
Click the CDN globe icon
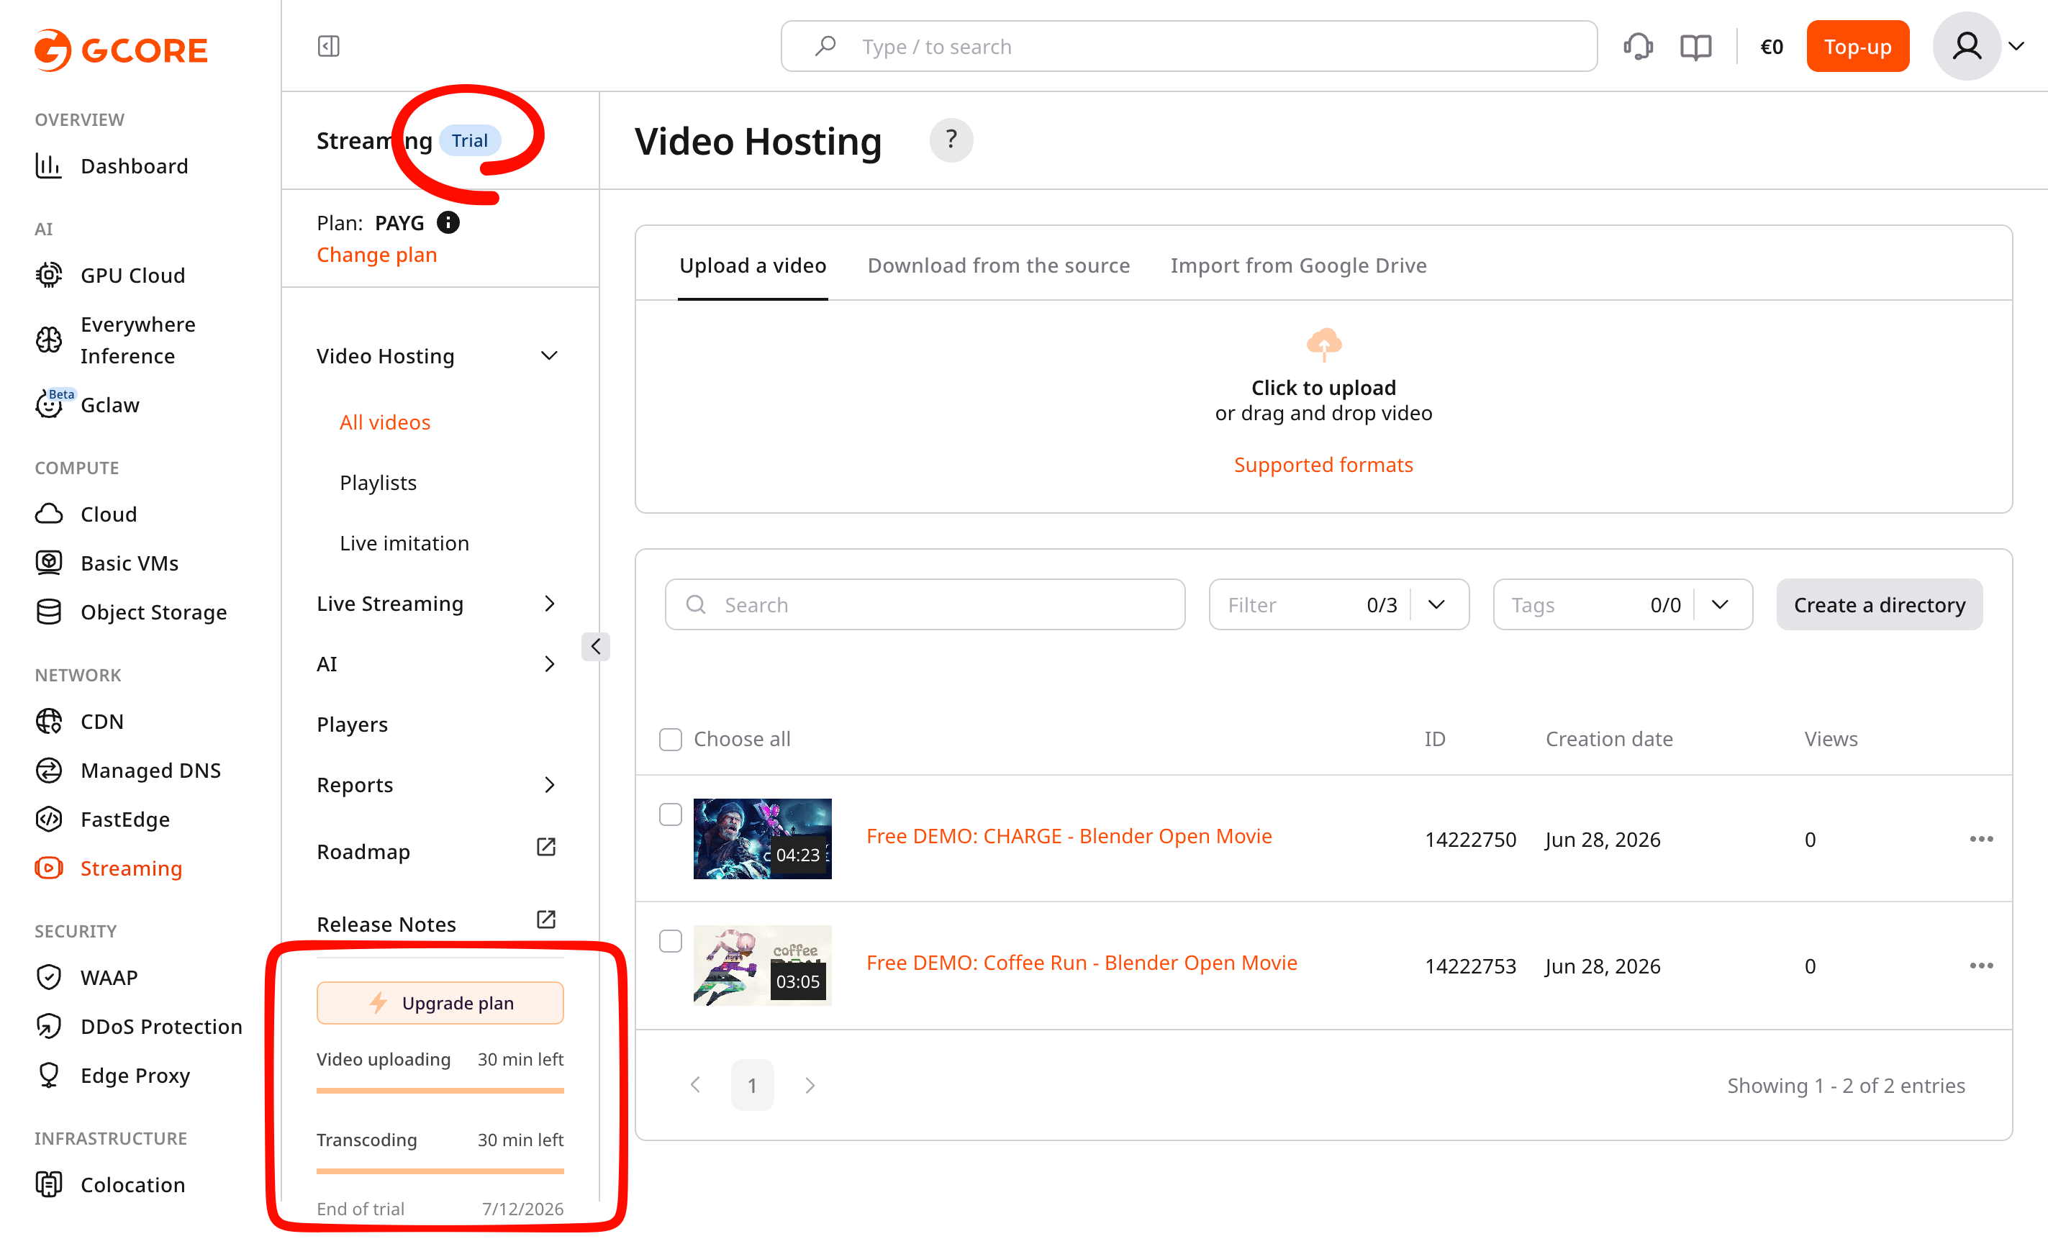pyautogui.click(x=48, y=722)
